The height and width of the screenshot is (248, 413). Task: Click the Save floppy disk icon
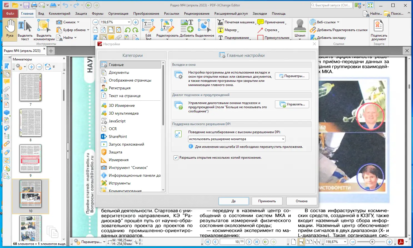tap(26, 5)
